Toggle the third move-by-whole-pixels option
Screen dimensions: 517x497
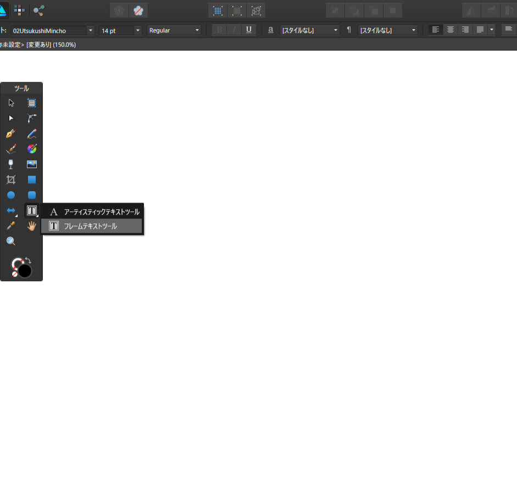tap(256, 11)
